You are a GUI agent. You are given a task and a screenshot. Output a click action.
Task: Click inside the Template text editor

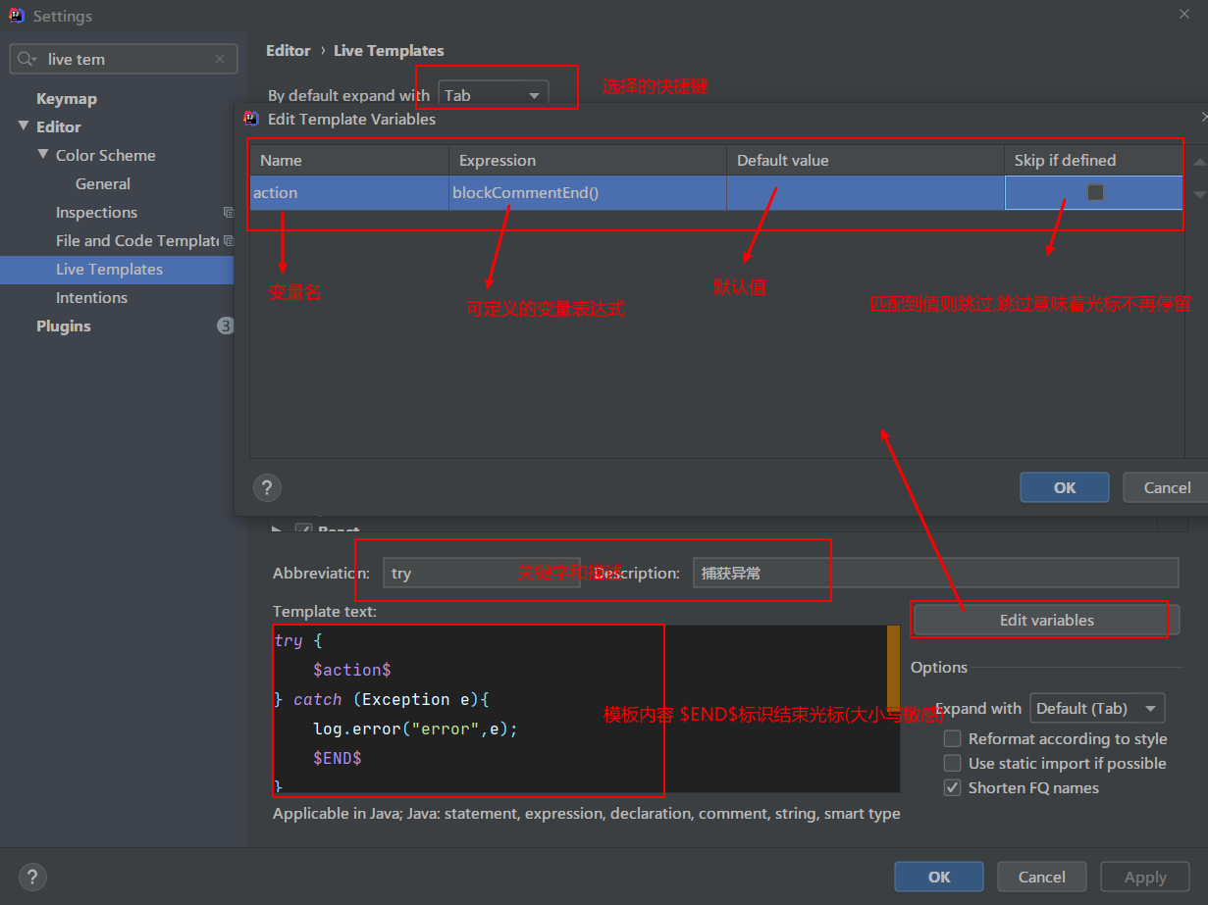point(586,708)
